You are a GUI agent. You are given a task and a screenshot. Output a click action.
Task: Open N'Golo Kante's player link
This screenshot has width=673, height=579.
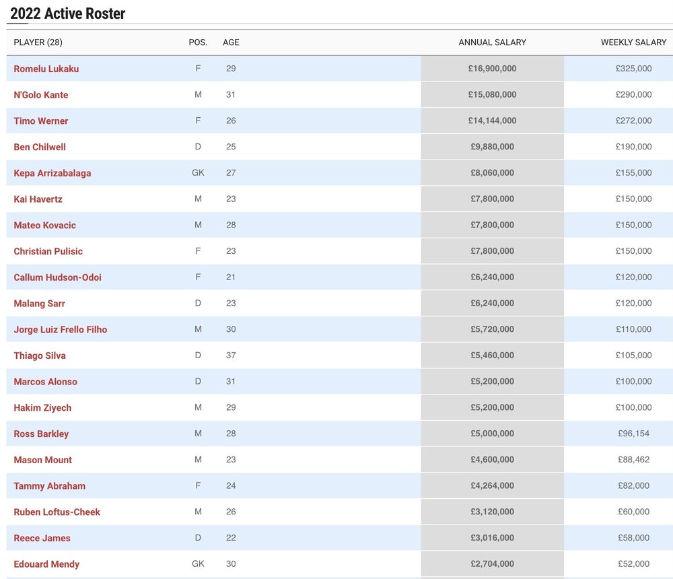click(x=41, y=95)
